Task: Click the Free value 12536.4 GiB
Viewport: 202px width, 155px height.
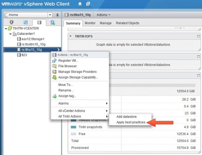Action: click(x=186, y=134)
